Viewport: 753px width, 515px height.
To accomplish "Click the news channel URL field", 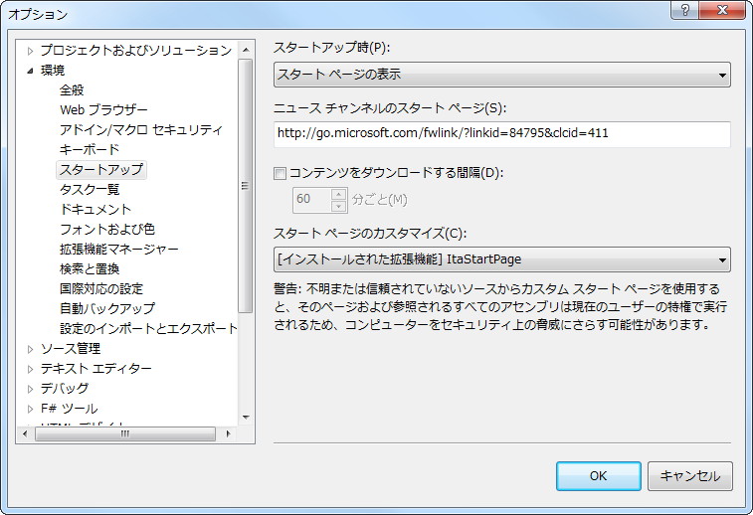I will tap(502, 134).
